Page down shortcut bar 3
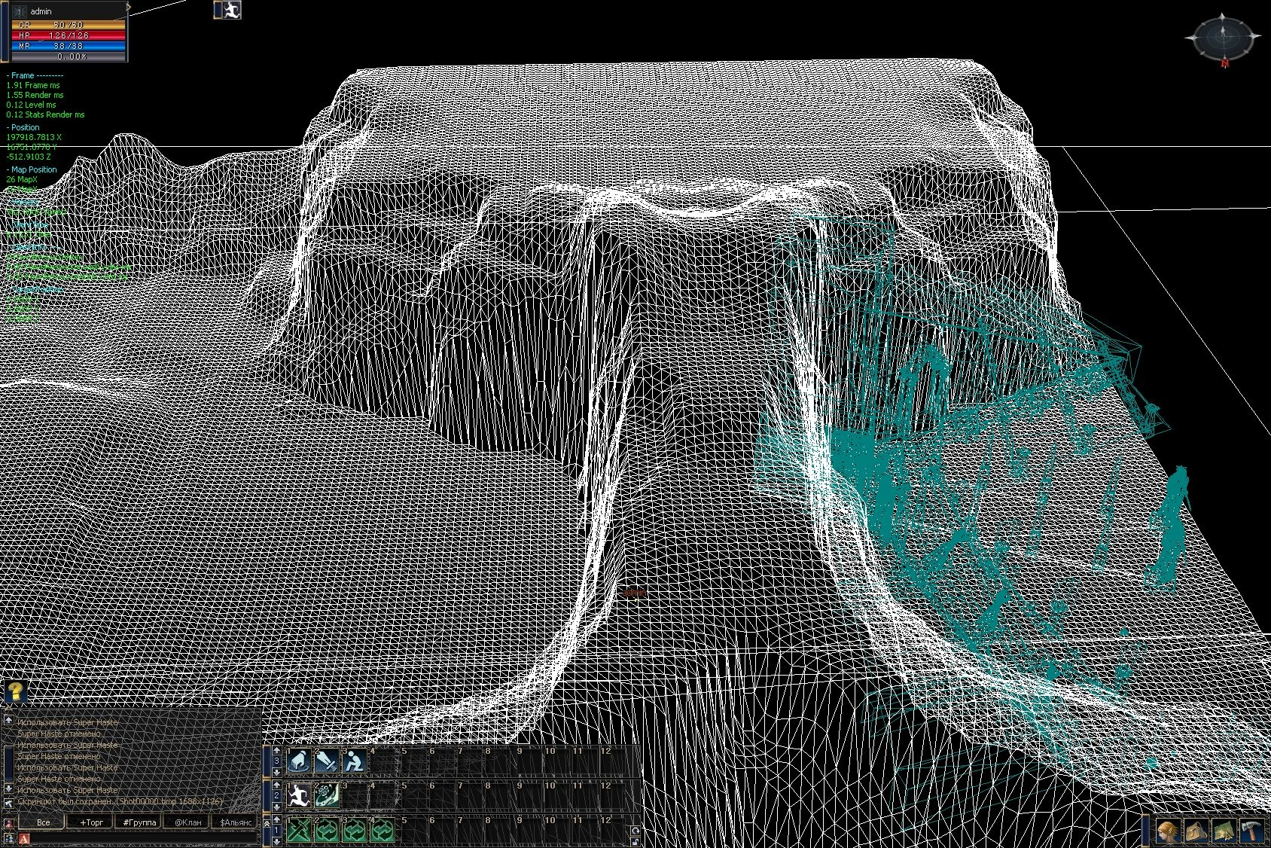The height and width of the screenshot is (848, 1271). (277, 773)
